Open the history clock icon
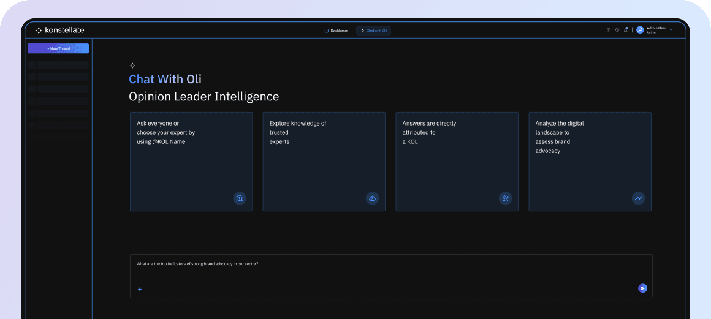Screen dimensions: 711x319 click(x=617, y=30)
